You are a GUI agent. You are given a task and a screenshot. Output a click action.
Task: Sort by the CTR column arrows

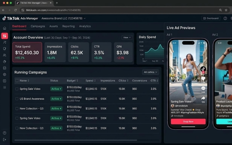pyautogui.click(x=157, y=81)
